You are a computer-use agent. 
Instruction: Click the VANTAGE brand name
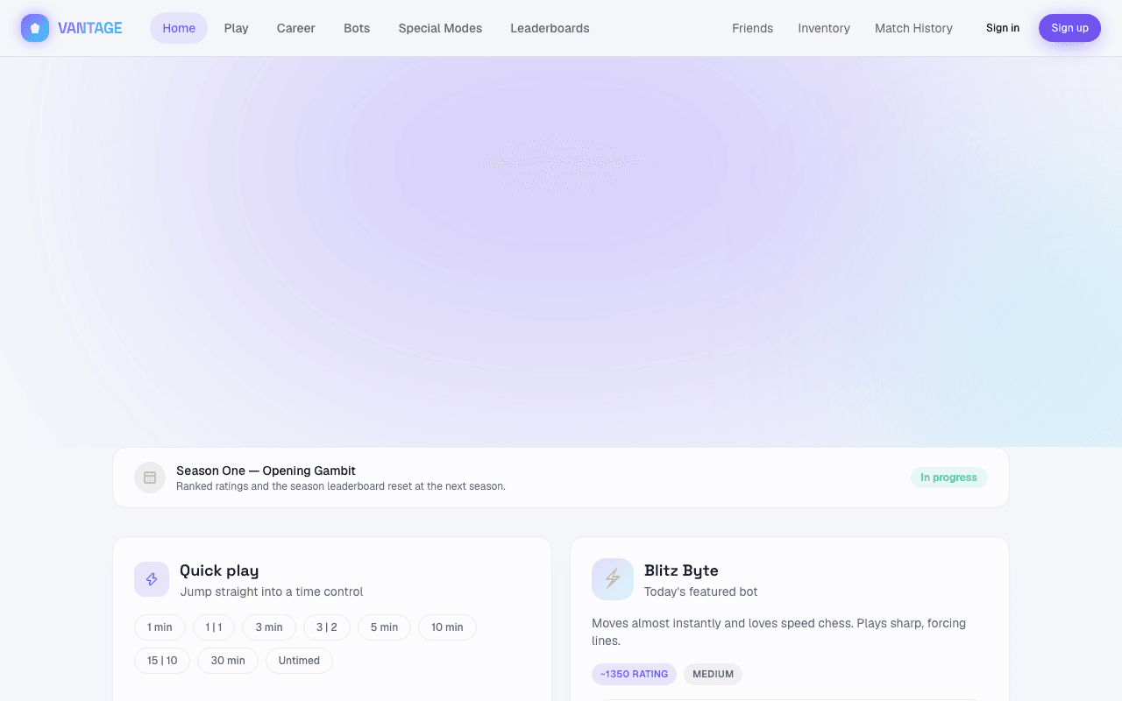click(x=90, y=28)
